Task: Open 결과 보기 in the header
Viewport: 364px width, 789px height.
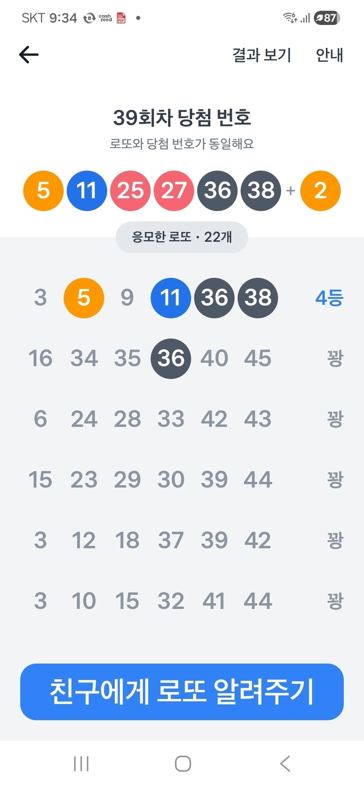Action: tap(262, 55)
